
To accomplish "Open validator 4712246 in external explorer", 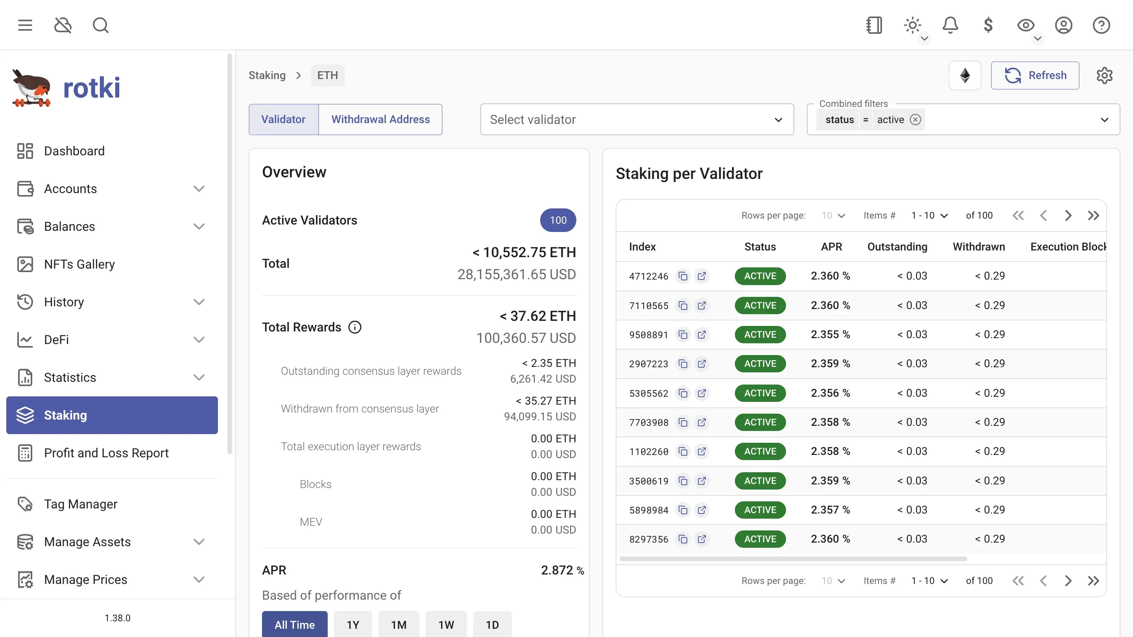I will [701, 276].
